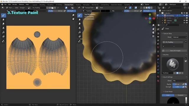Open the Tool properties tab

158,29
